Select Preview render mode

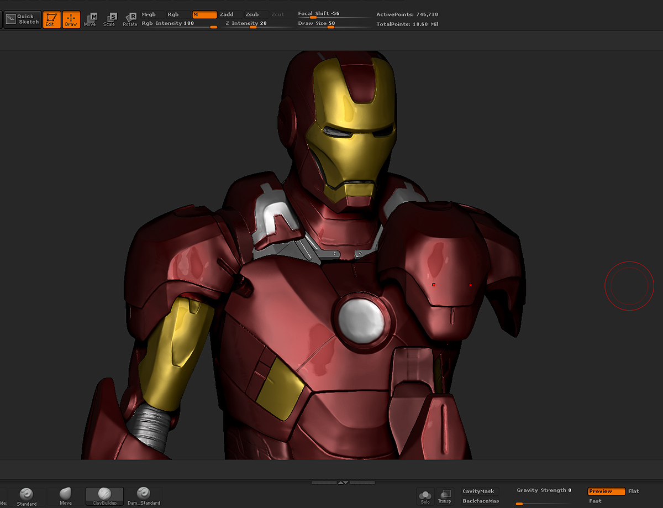point(606,491)
